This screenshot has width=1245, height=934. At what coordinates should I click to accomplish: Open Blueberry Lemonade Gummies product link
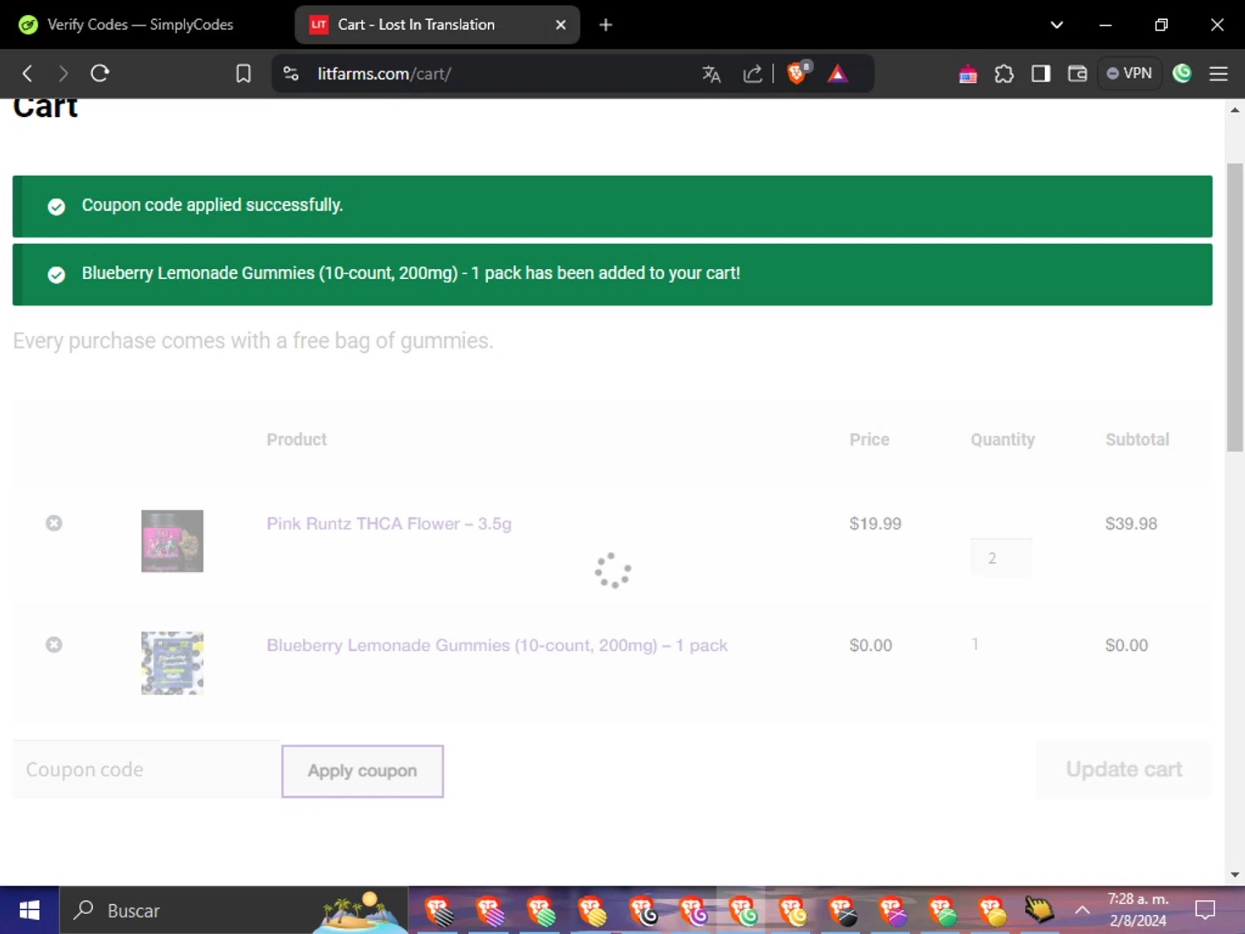point(497,646)
